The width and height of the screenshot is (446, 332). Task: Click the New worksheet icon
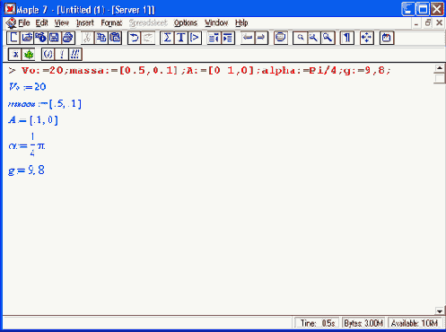tap(13, 38)
